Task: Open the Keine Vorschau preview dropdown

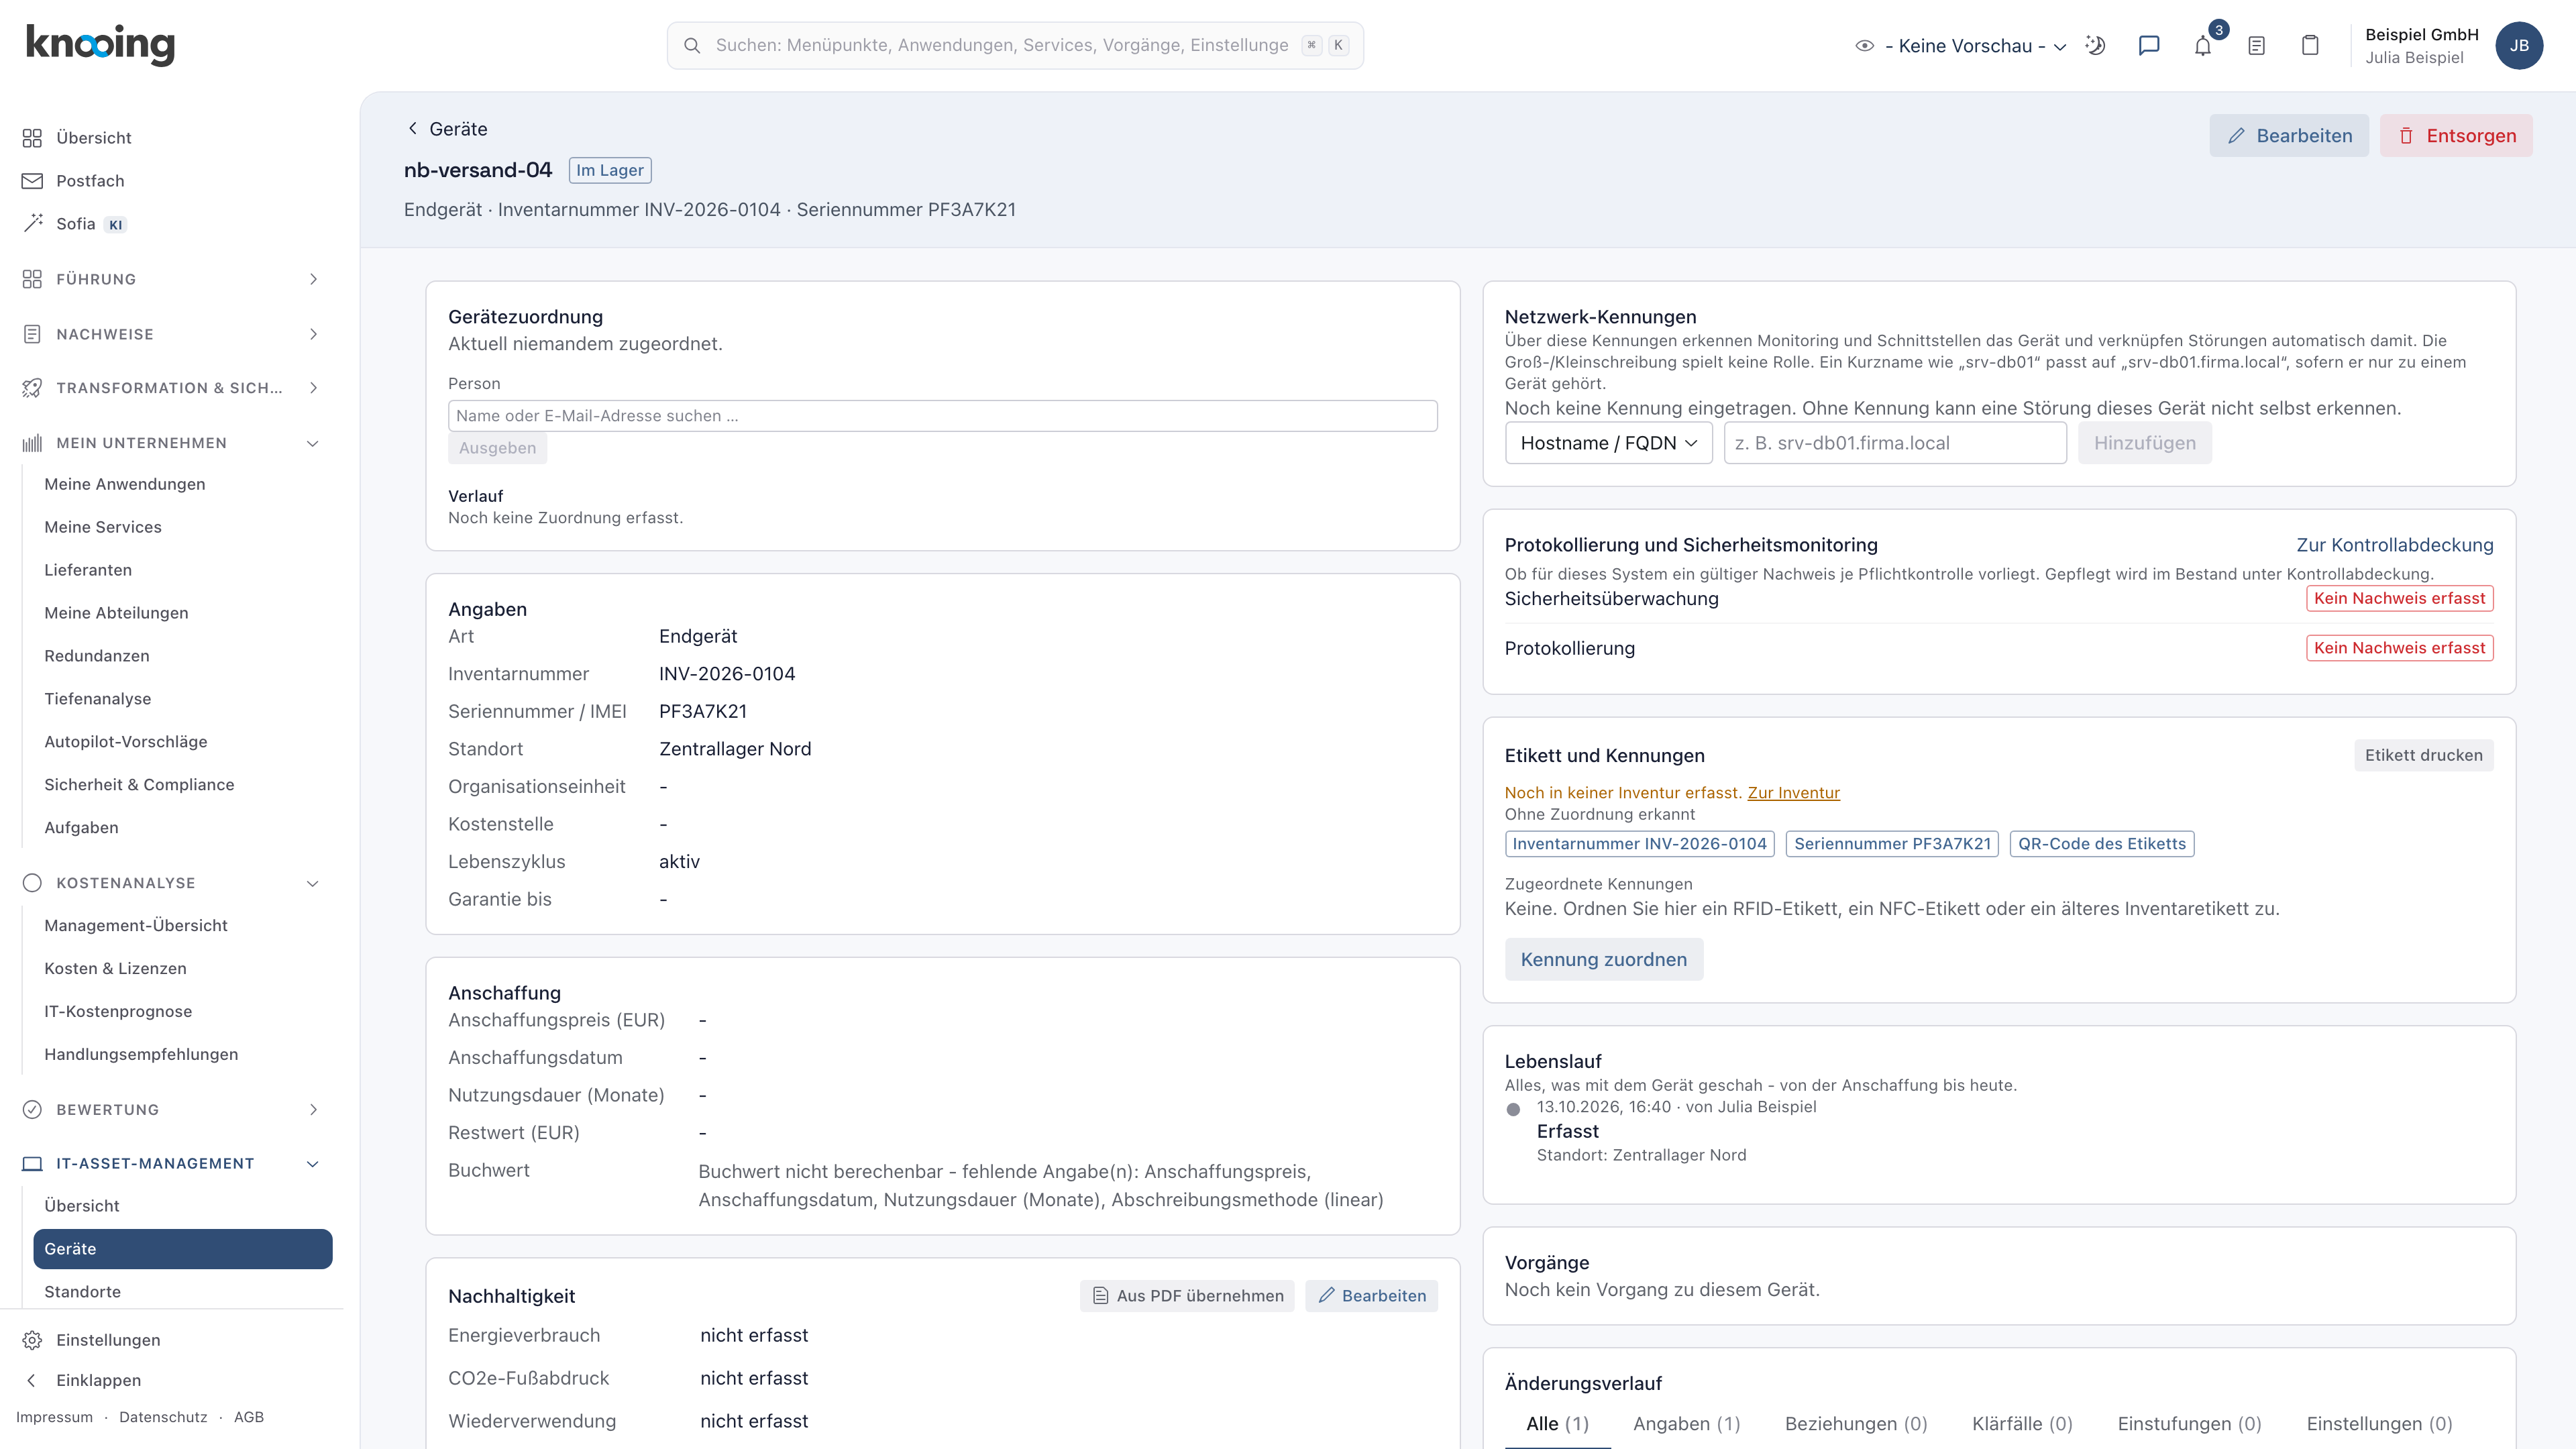Action: coord(1960,46)
